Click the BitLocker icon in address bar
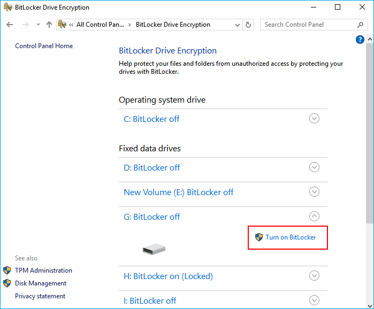The image size is (374, 309). point(62,25)
